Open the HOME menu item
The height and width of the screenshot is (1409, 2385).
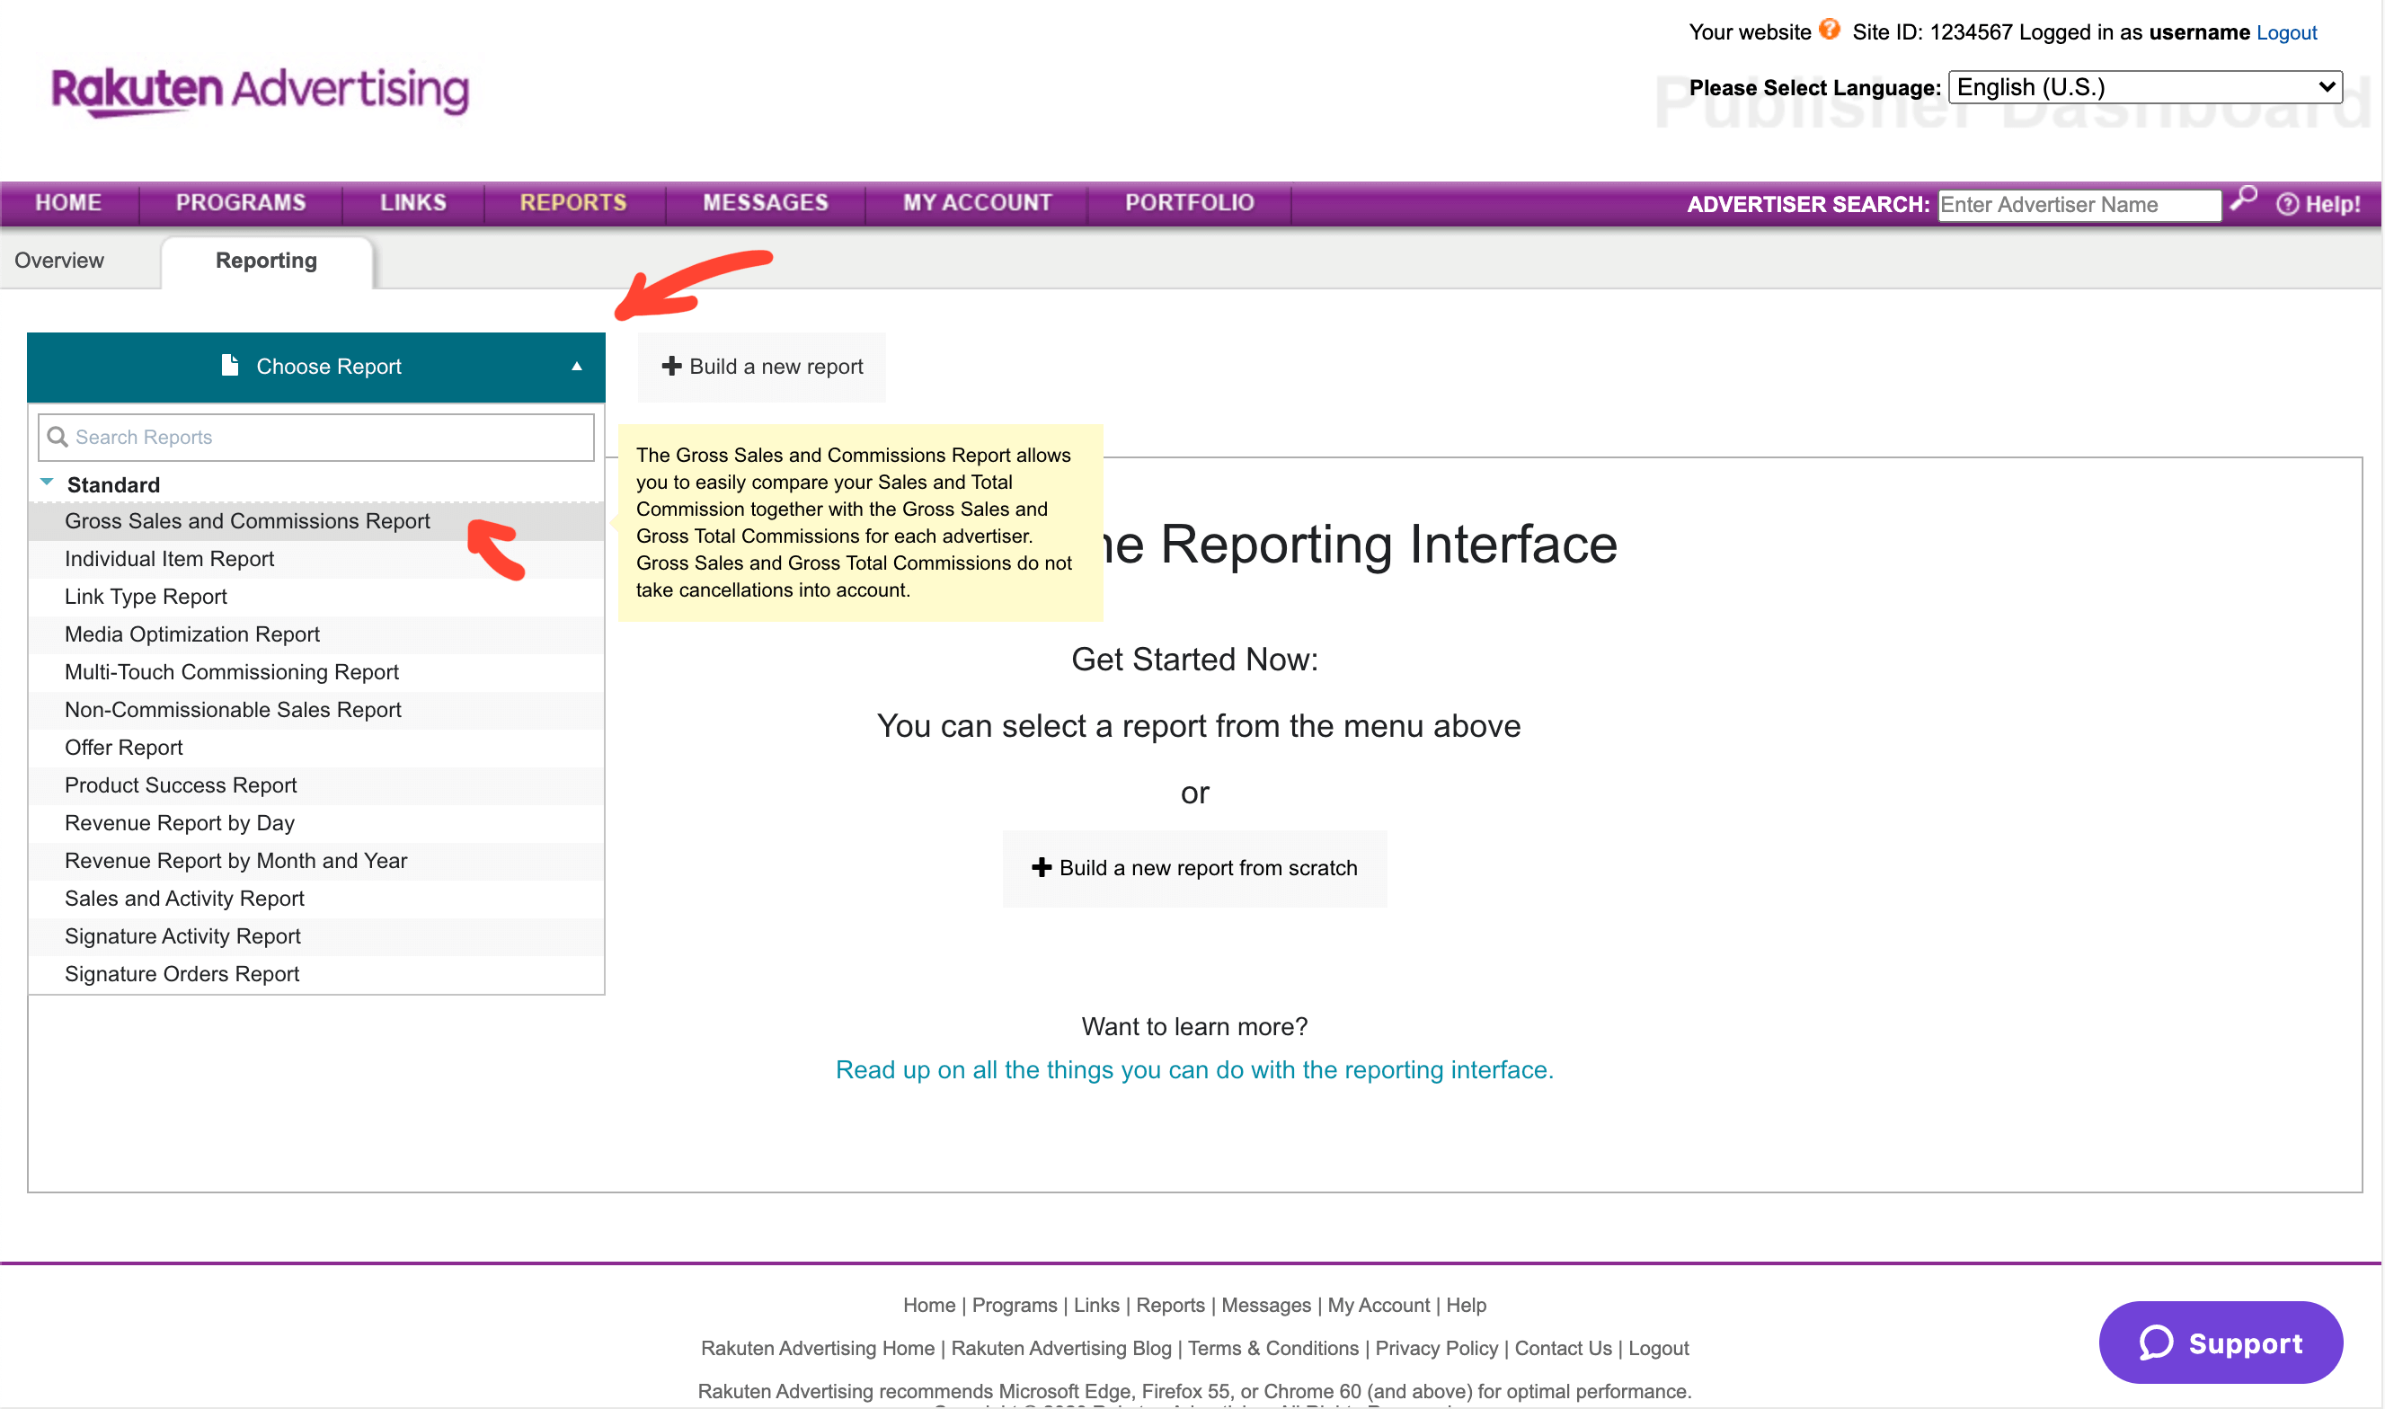click(68, 202)
